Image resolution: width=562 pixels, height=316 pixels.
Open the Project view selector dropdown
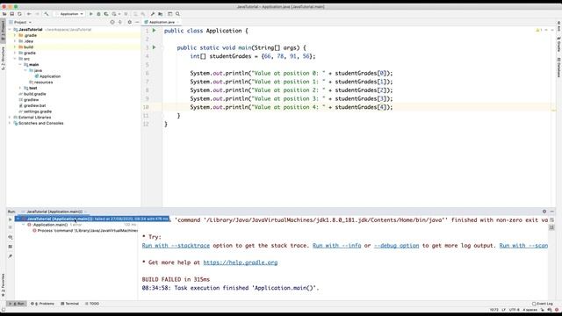click(20, 22)
